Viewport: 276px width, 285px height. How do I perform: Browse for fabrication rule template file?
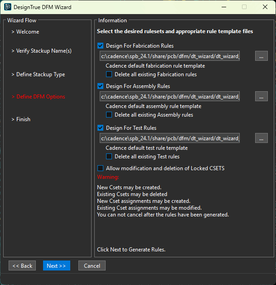261,56
